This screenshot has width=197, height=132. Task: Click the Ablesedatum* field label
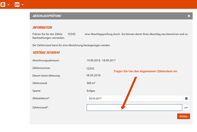41,98
